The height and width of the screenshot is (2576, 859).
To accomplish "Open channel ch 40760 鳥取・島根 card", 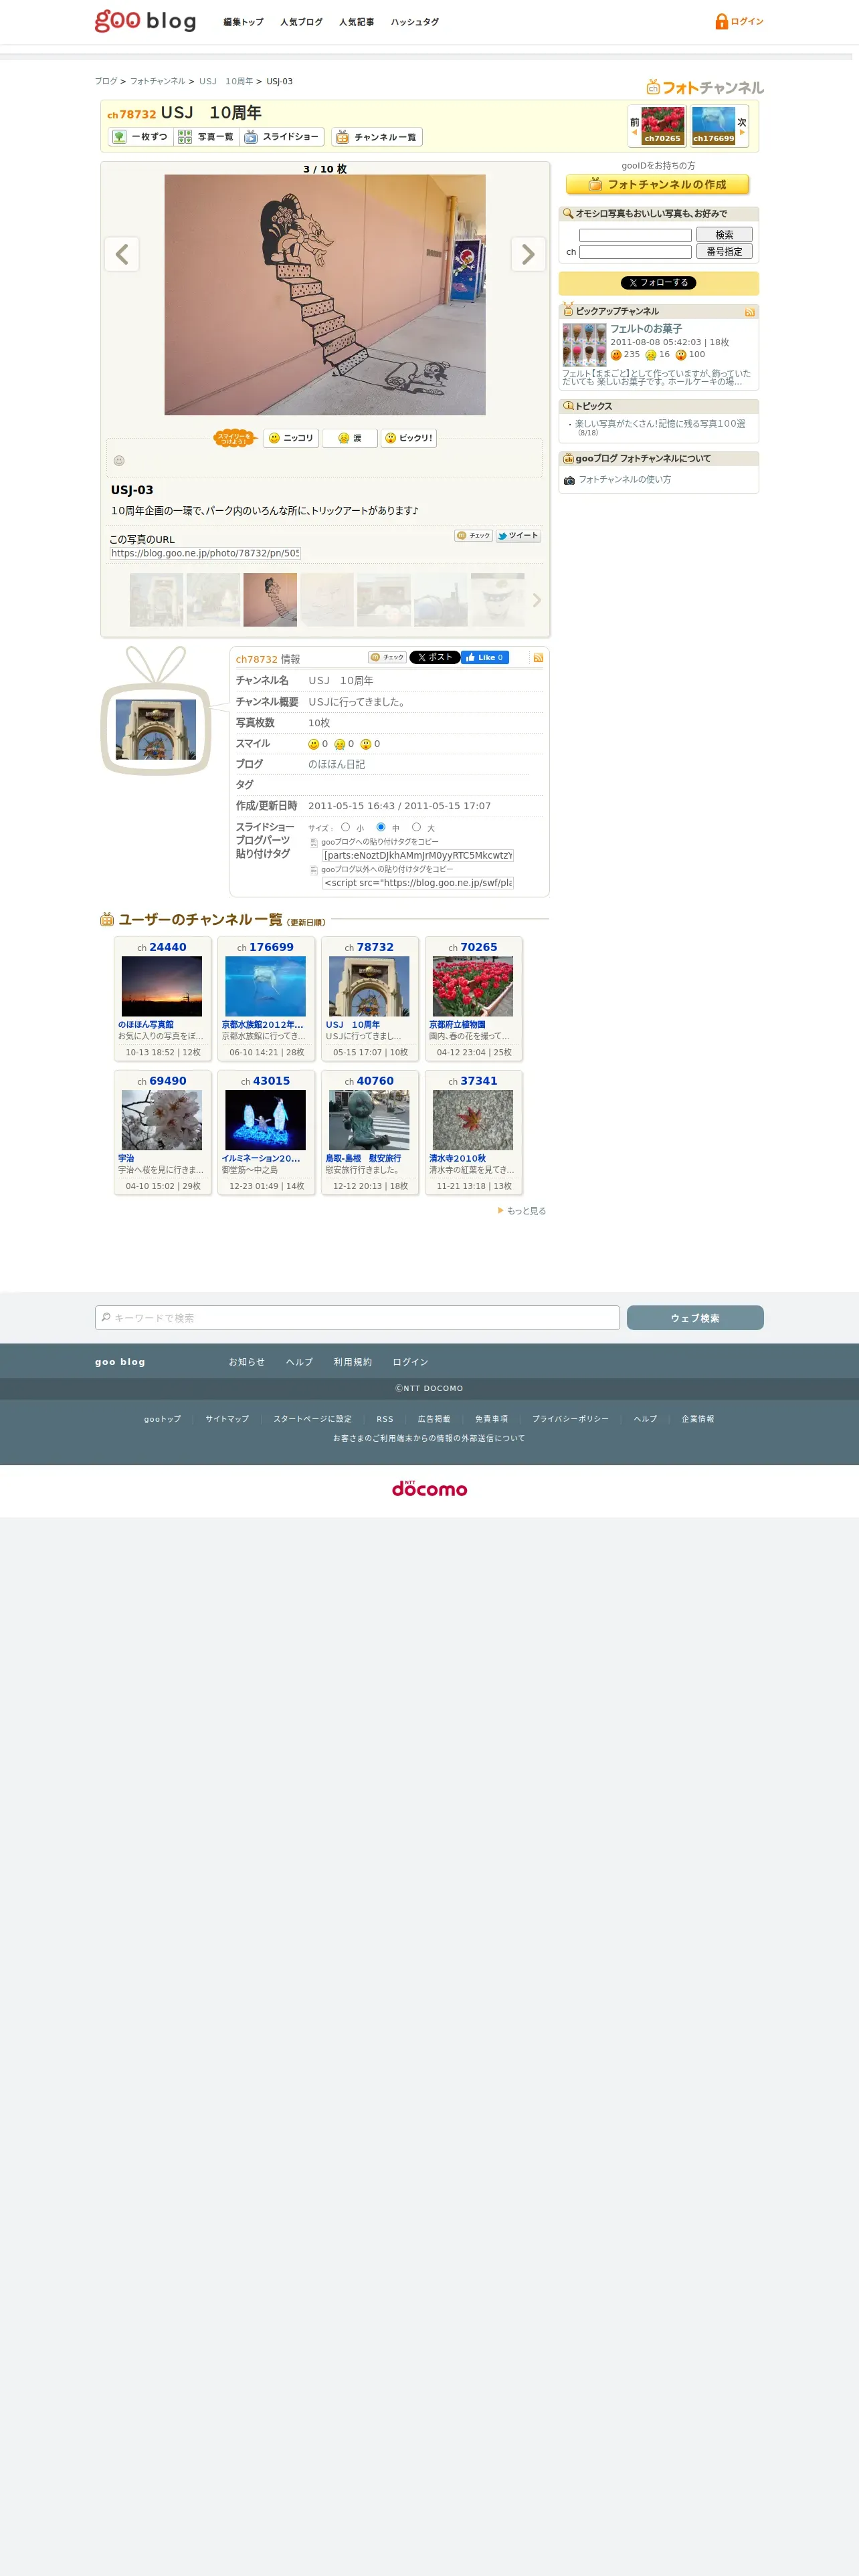I will [369, 1132].
